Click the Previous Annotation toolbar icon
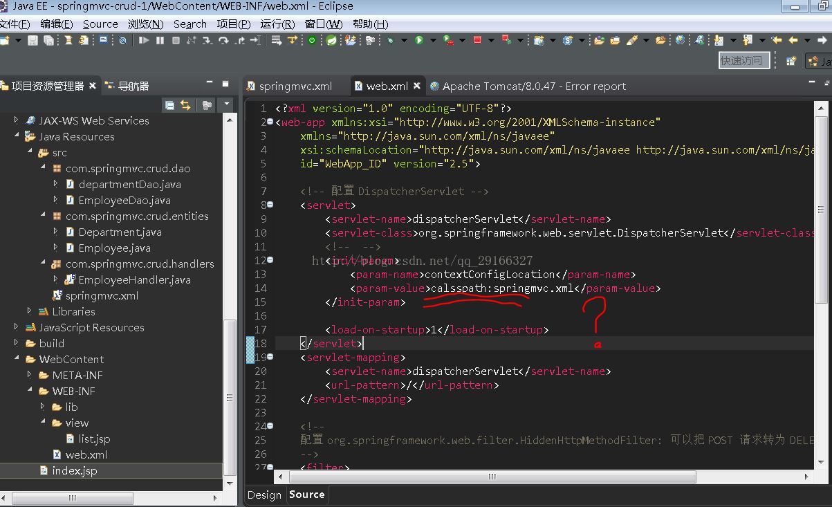Viewport: 832px width, 507px height. (748, 41)
